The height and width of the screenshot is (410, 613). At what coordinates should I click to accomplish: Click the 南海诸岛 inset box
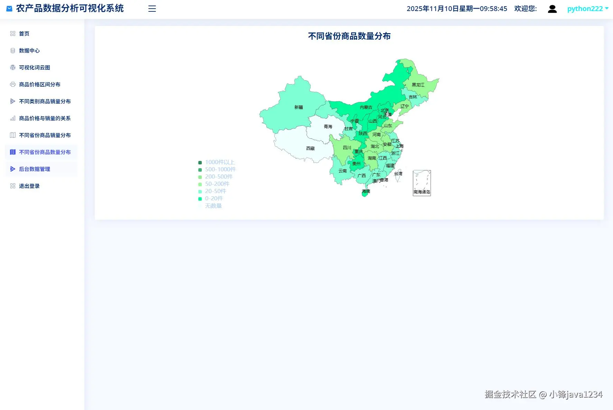tap(422, 183)
